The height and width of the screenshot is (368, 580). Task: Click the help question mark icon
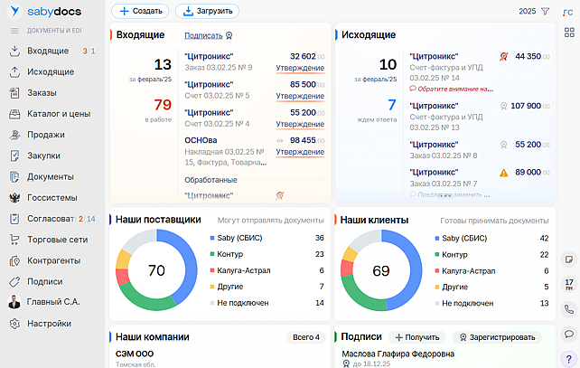[569, 358]
